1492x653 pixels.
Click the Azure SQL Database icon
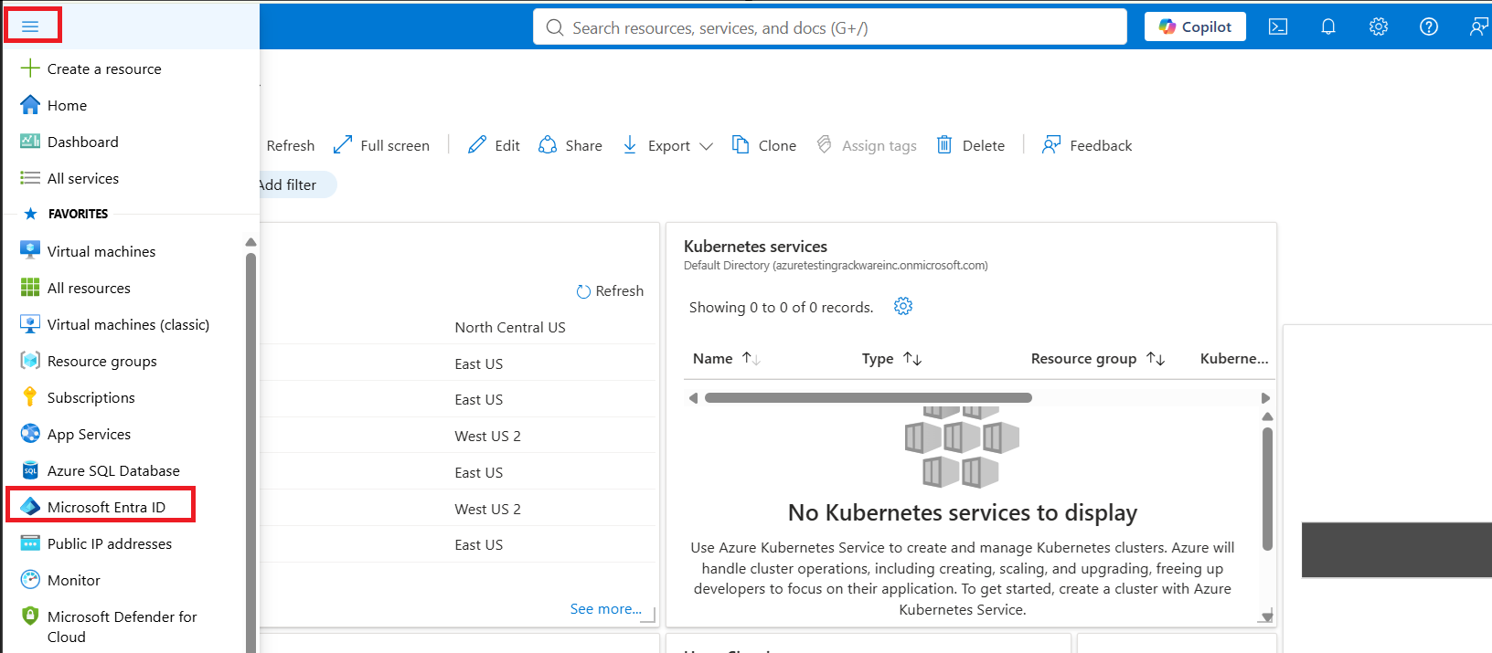[30, 470]
